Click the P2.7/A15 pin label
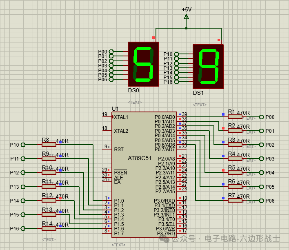This screenshot has width=289, height=250. [x=165, y=192]
